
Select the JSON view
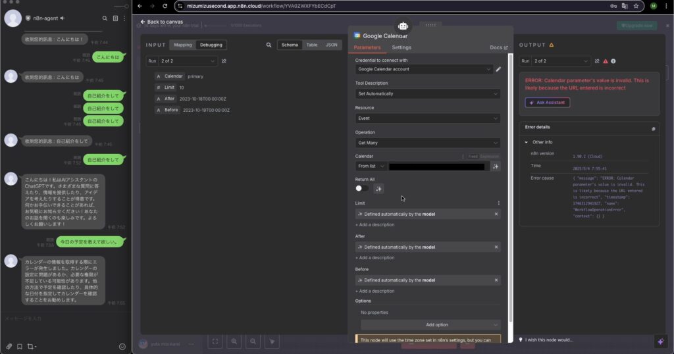click(x=332, y=45)
